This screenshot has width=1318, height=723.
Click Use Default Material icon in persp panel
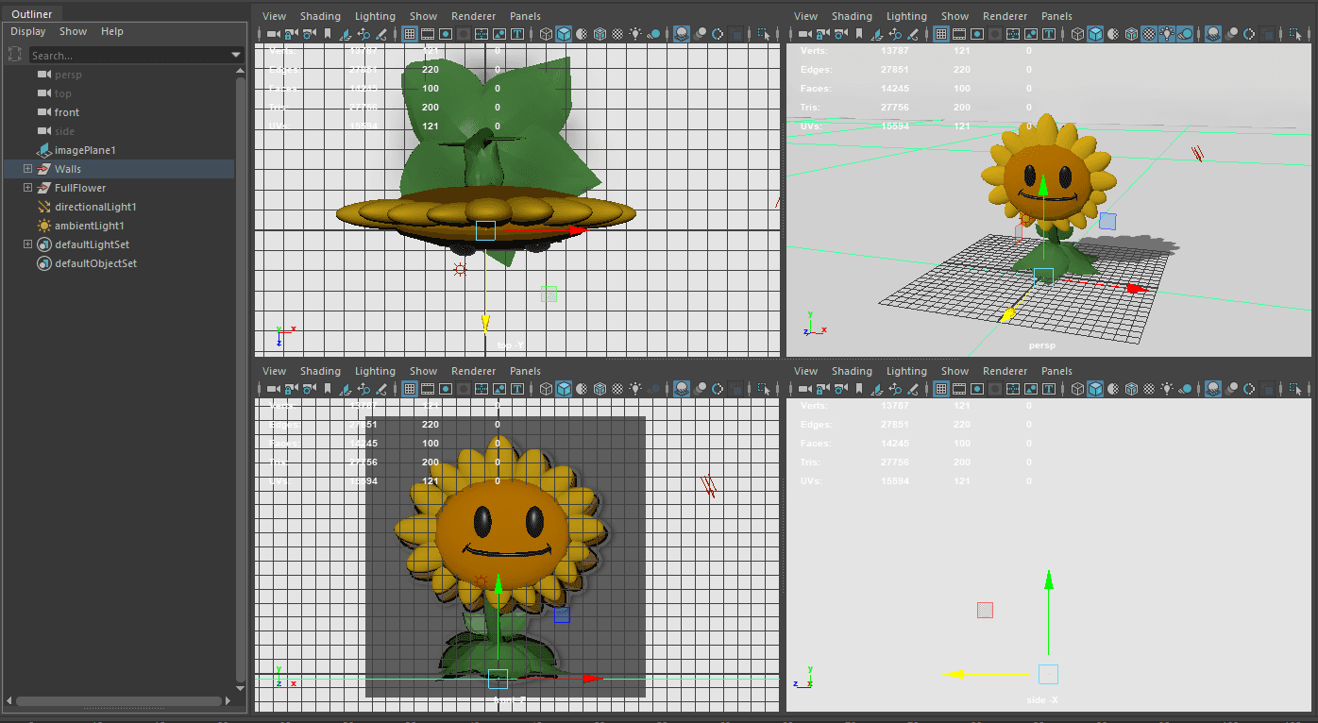(1113, 34)
